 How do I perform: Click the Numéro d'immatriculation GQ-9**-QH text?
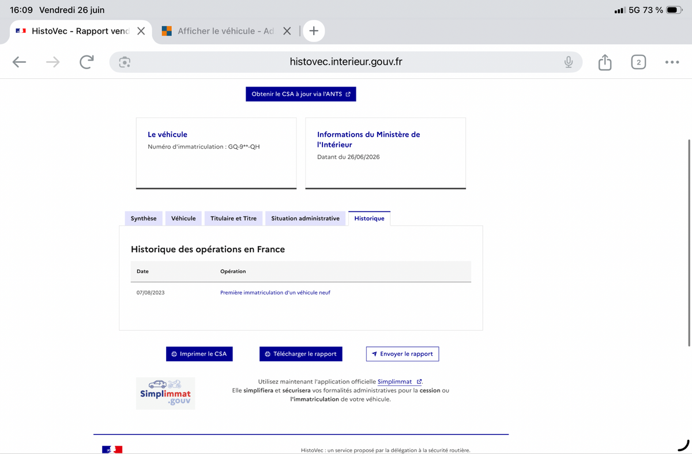coord(204,147)
